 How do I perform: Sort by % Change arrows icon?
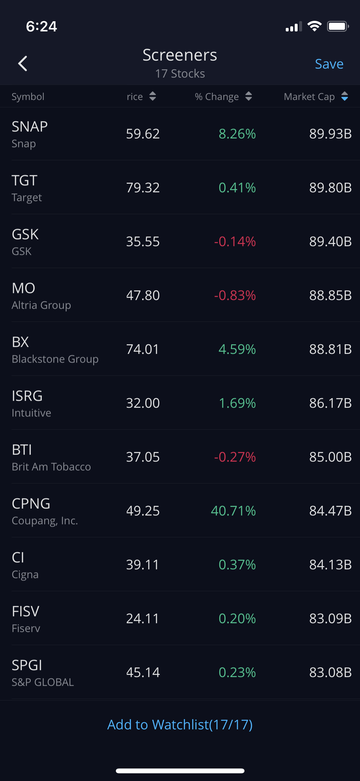[249, 96]
